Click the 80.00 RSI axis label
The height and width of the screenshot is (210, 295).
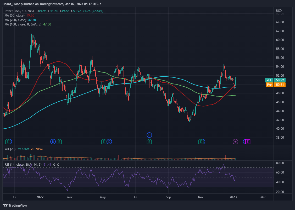pyautogui.click(x=280, y=163)
